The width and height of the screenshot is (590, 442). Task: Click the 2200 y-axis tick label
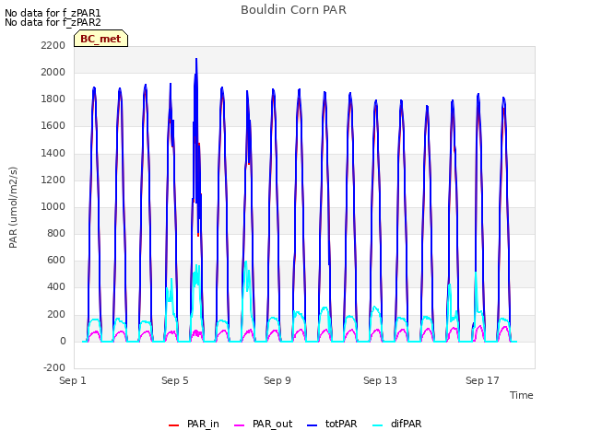click(x=53, y=45)
